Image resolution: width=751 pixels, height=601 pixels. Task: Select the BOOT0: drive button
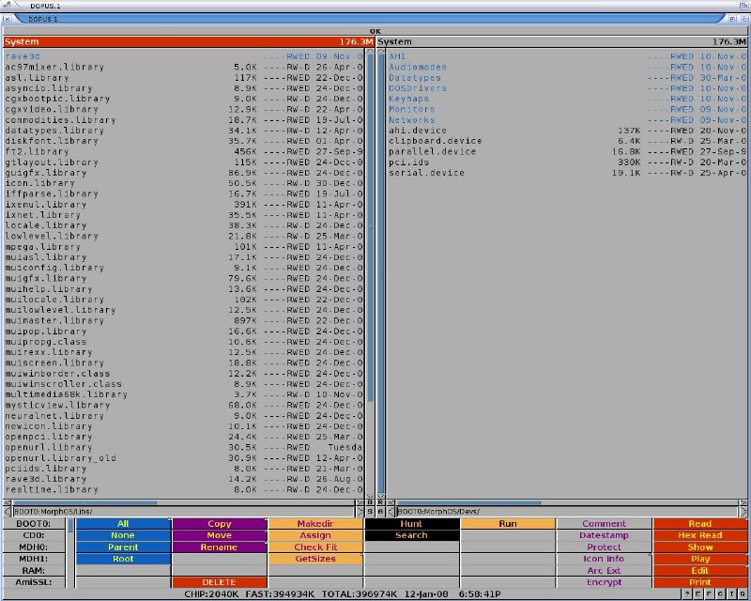pos(37,524)
